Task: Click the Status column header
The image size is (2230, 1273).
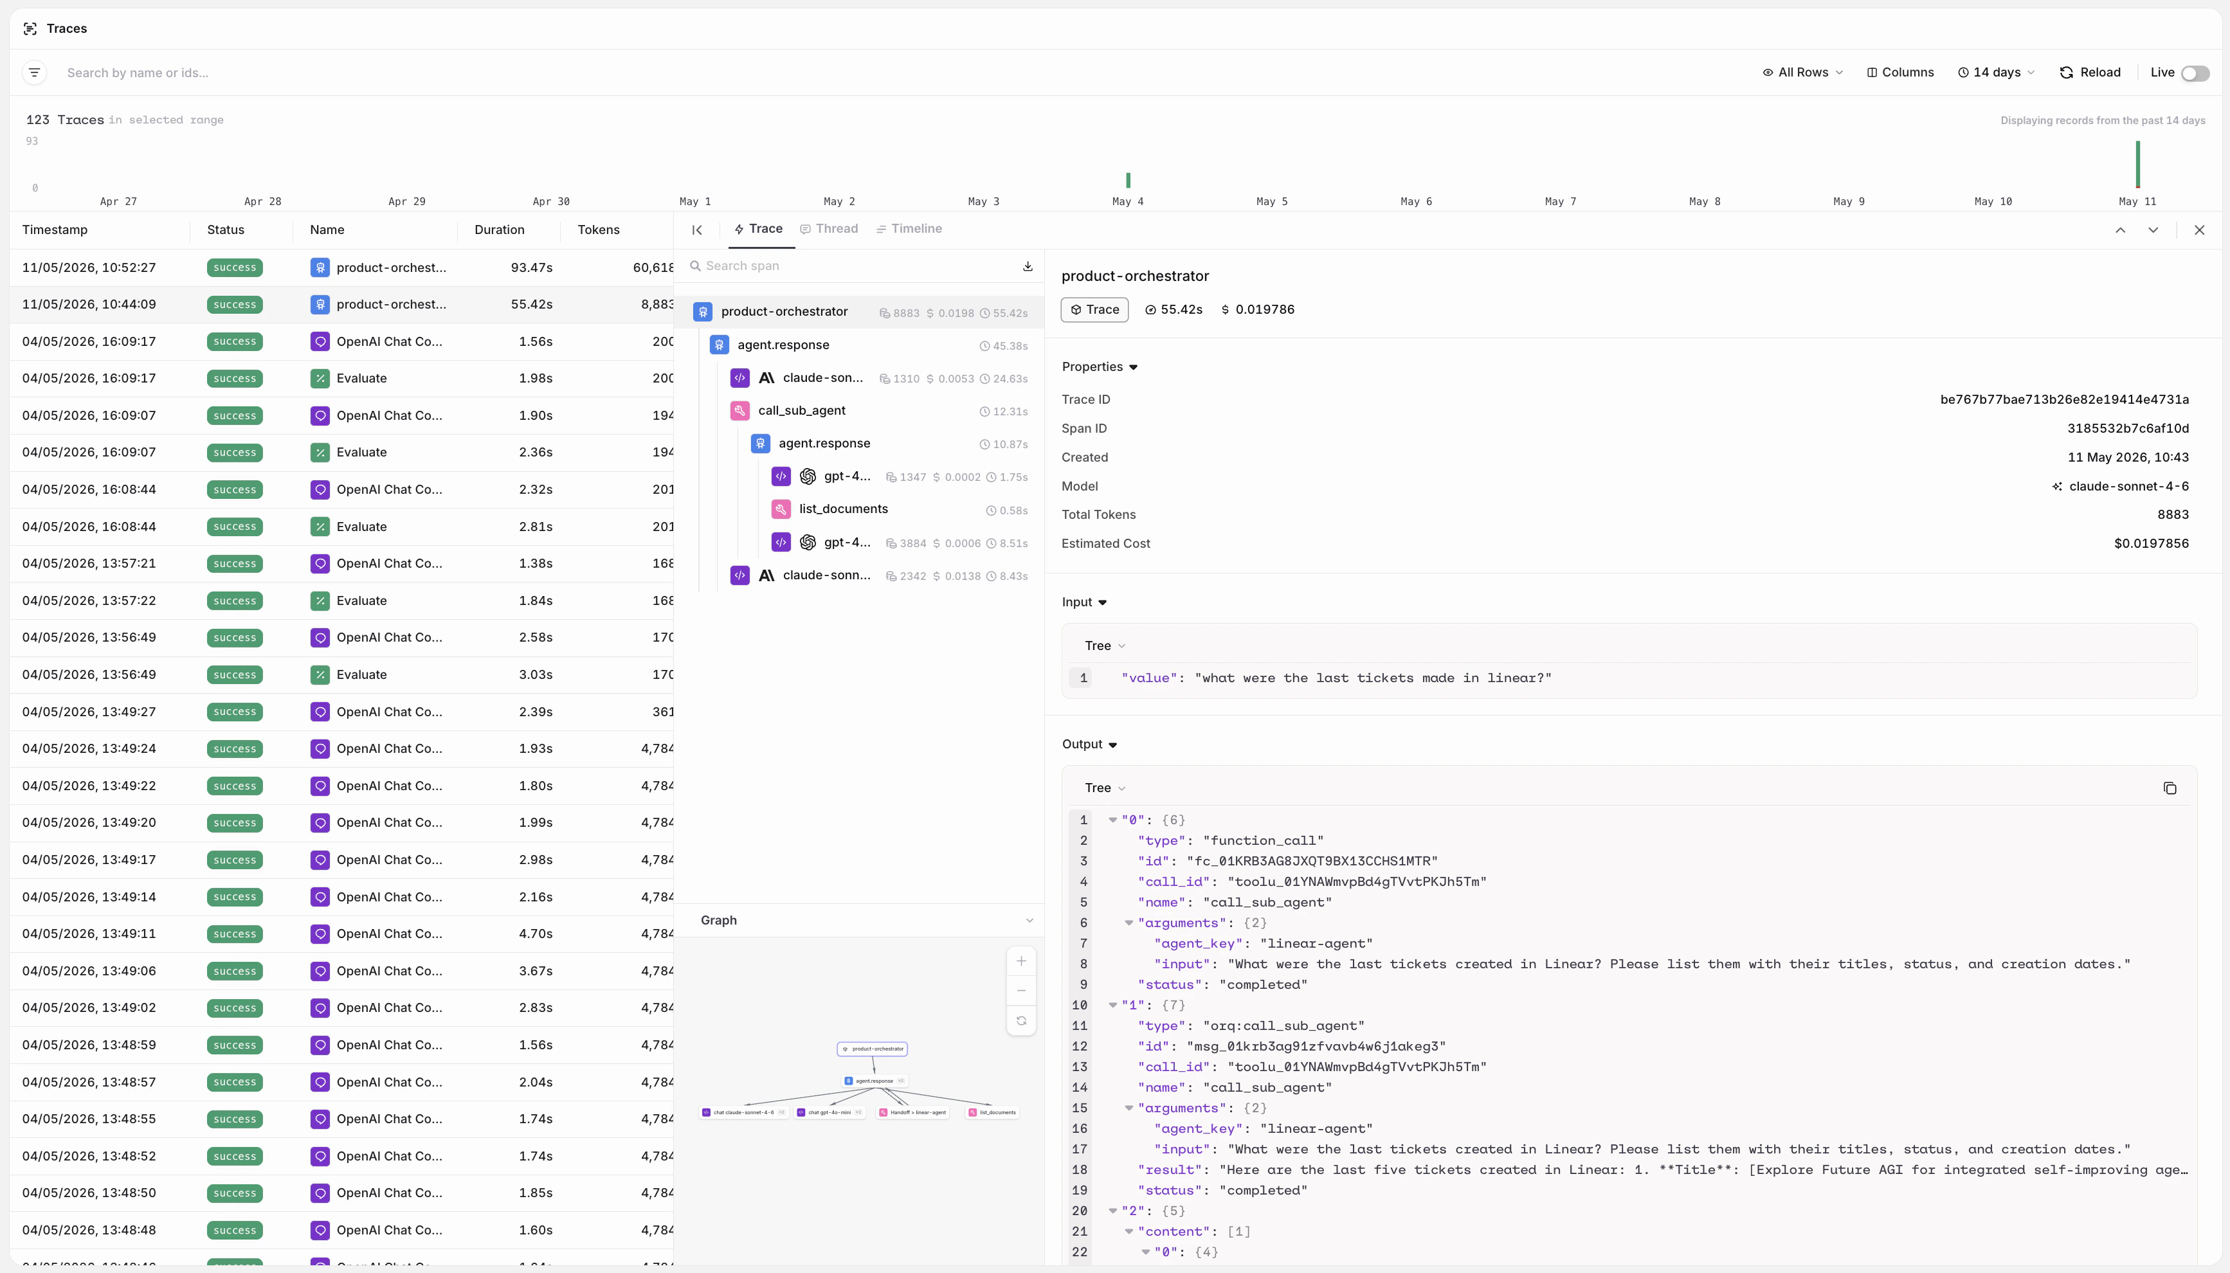Action: point(226,230)
